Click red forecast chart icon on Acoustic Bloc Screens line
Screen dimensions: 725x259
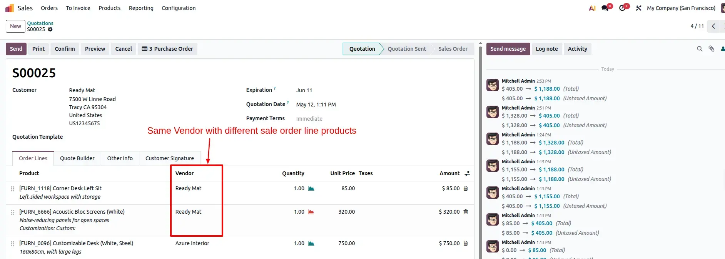point(311,212)
